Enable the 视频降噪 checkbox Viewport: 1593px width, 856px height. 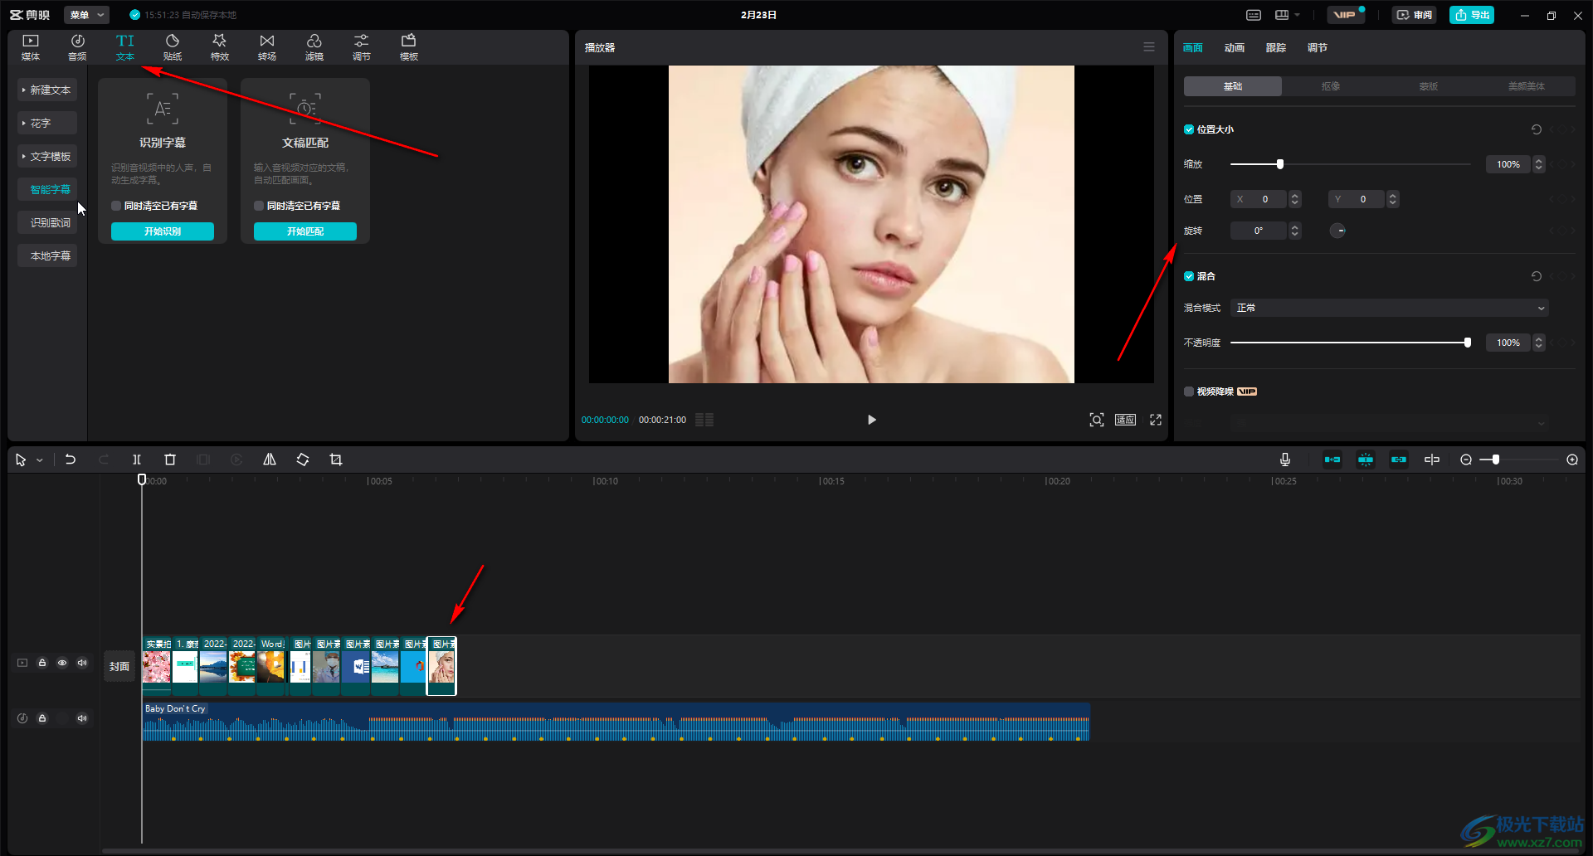(x=1189, y=392)
